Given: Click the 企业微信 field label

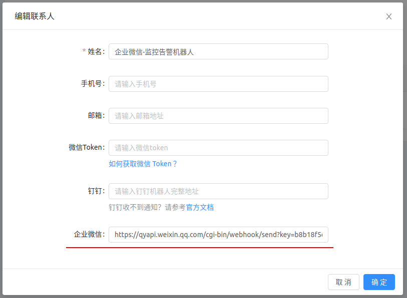Looking at the screenshot, I should click(89, 235).
